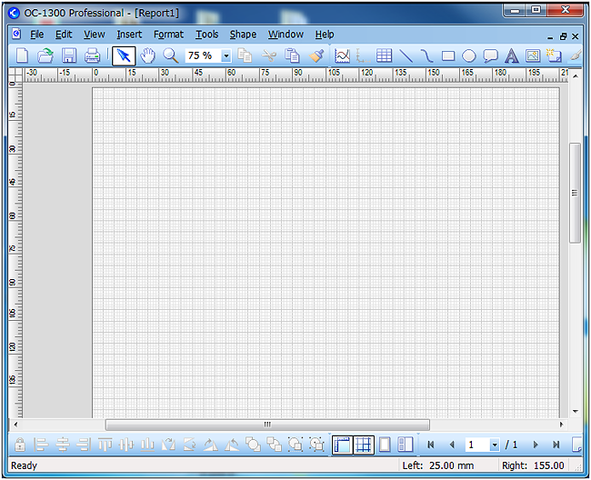Pick the speech balloon callout tool

(x=490, y=56)
